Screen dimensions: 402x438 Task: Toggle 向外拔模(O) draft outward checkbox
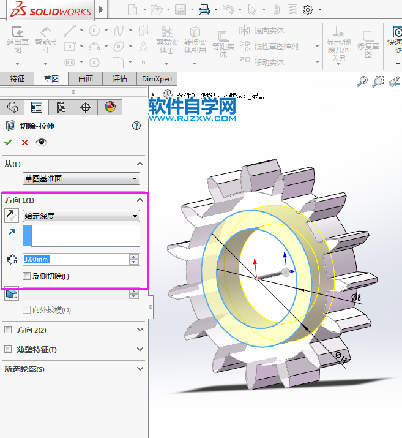[26, 310]
